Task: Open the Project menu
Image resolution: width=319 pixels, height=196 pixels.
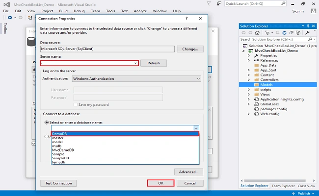Action: pos(47,11)
